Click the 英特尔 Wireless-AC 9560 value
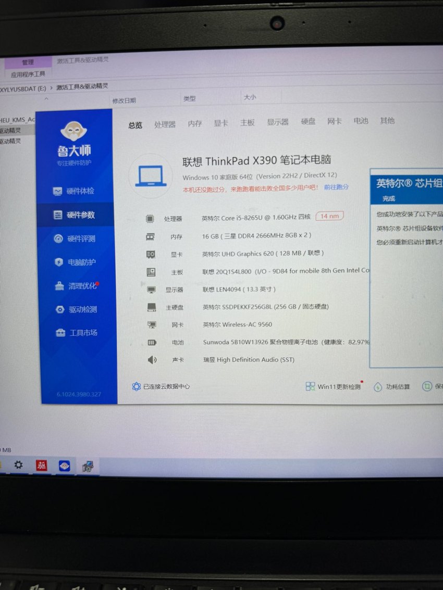Image resolution: width=443 pixels, height=590 pixels. (237, 324)
